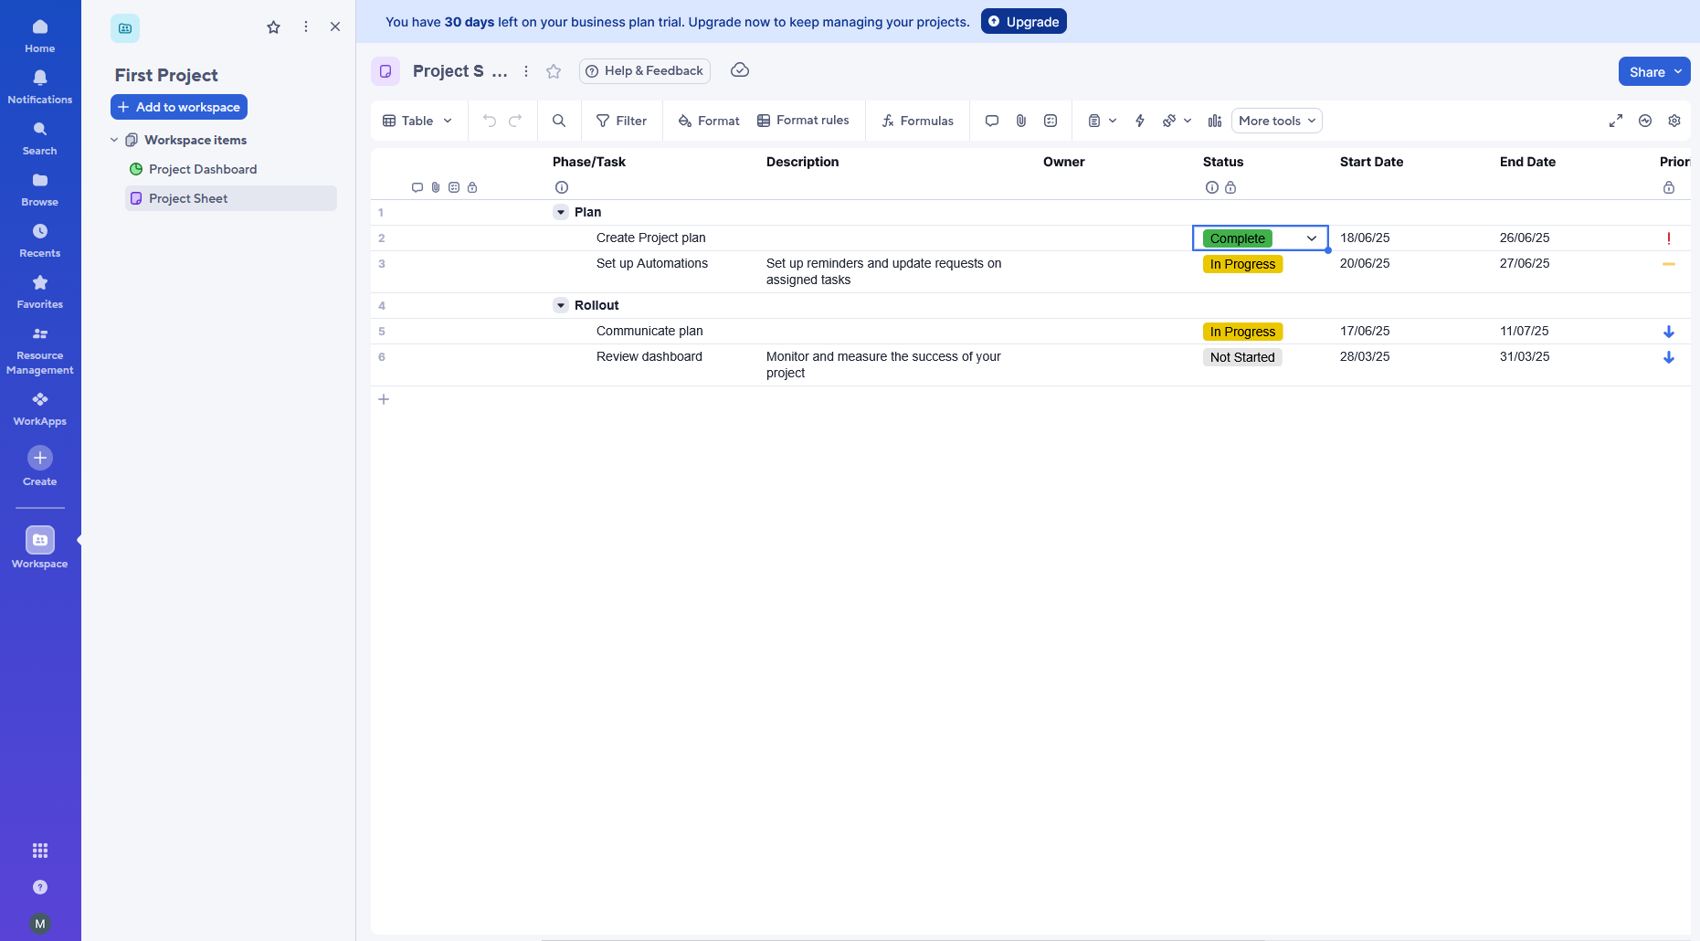Open the Share dropdown arrow

click(1679, 71)
